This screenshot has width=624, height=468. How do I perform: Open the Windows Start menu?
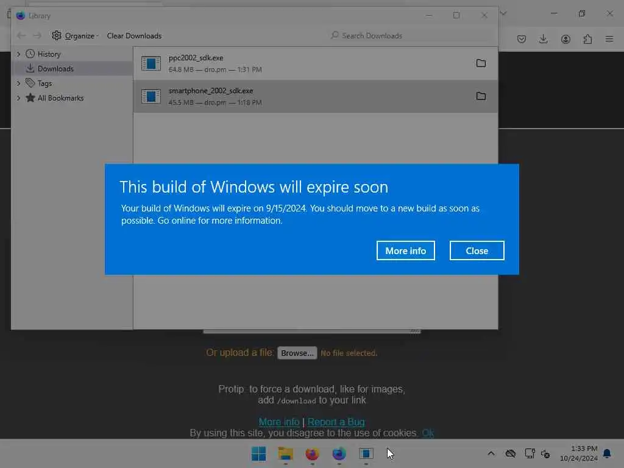[x=258, y=453]
